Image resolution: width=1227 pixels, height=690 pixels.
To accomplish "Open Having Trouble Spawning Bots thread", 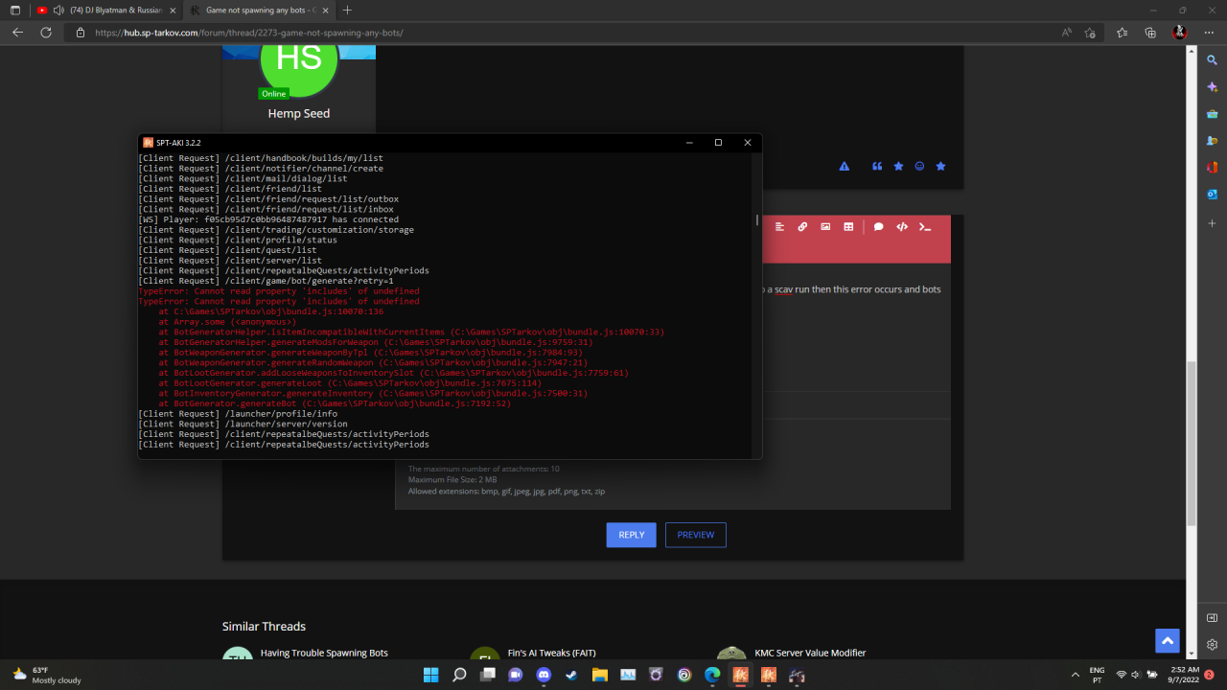I will click(324, 653).
